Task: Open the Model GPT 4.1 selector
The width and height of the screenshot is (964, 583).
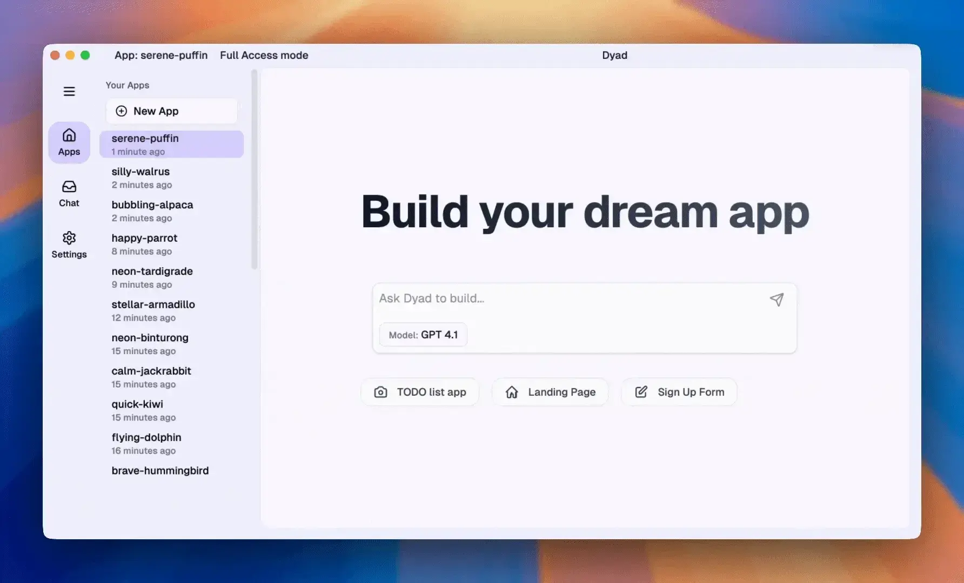Action: tap(423, 335)
